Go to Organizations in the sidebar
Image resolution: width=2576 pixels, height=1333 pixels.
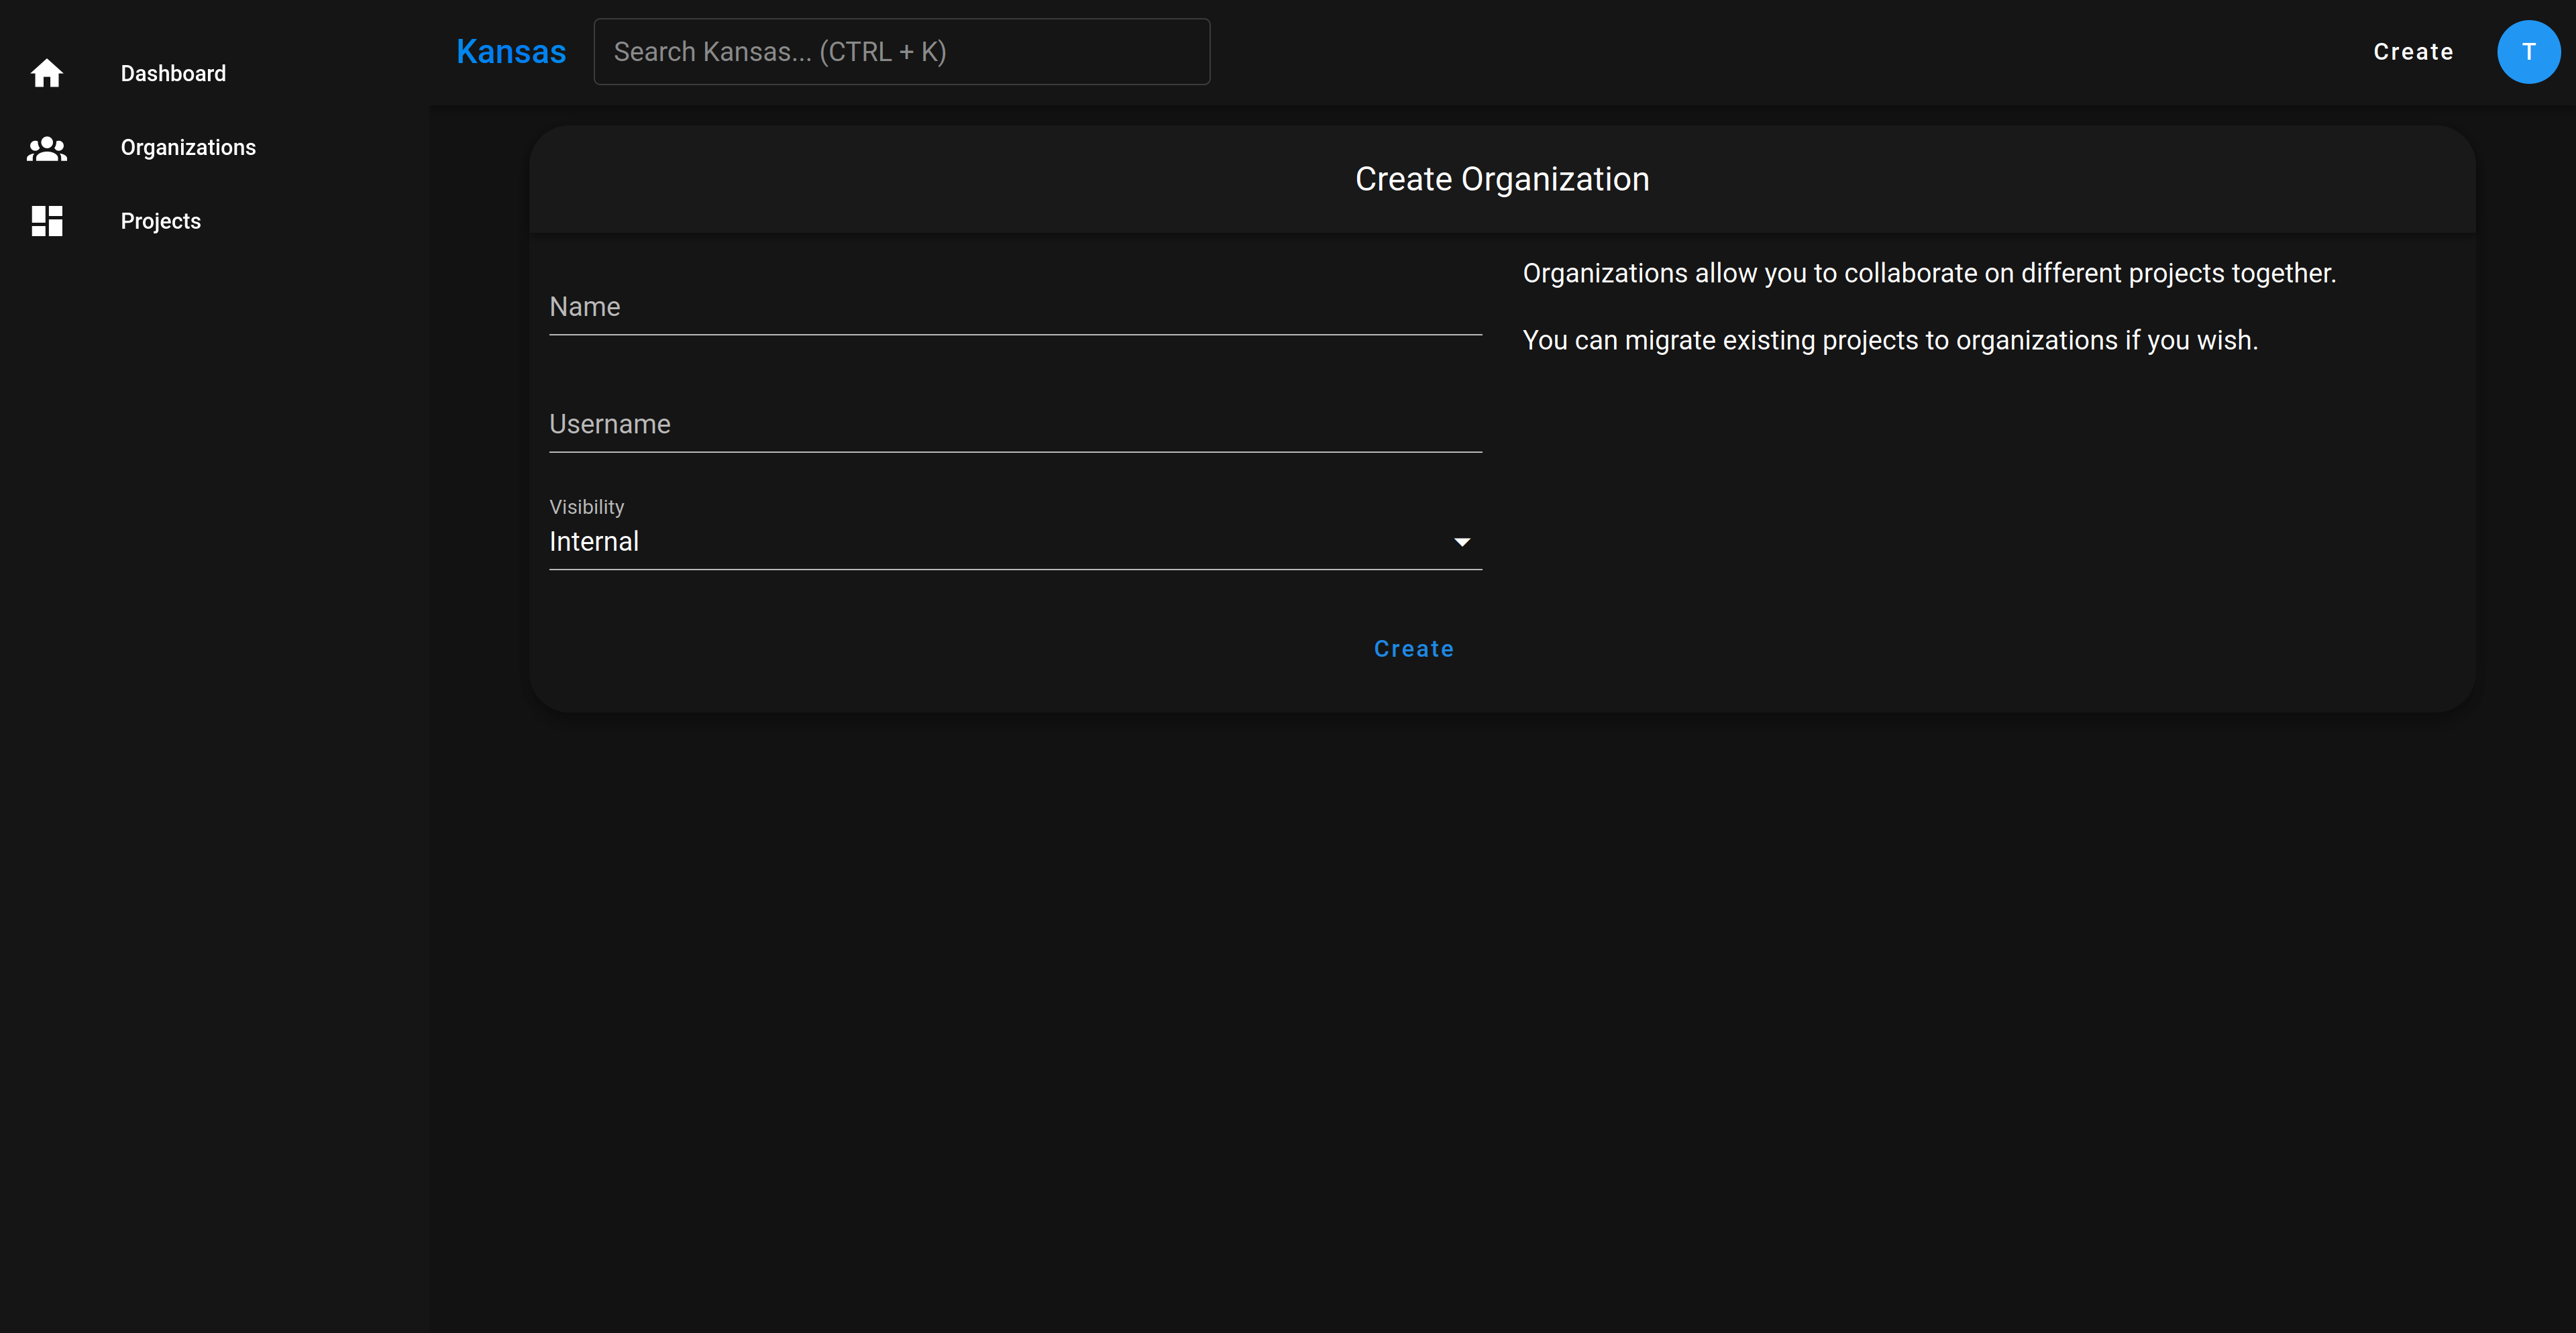[188, 148]
